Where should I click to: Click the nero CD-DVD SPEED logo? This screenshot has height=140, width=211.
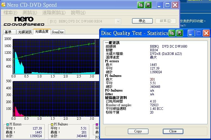pos(24,21)
